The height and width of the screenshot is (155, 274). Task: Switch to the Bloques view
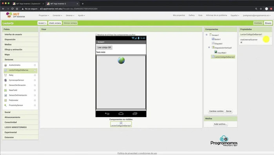pyautogui.click(x=268, y=23)
